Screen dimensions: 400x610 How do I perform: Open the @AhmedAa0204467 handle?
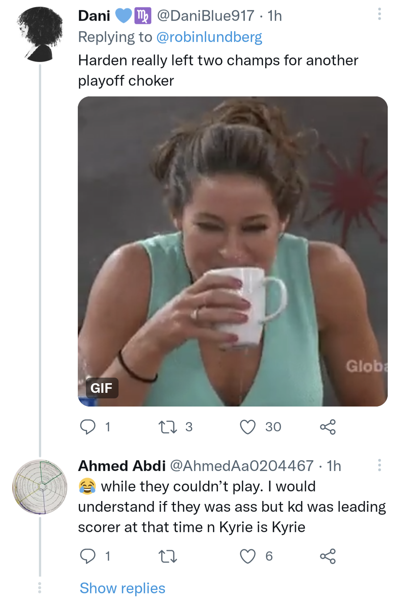pos(241,466)
